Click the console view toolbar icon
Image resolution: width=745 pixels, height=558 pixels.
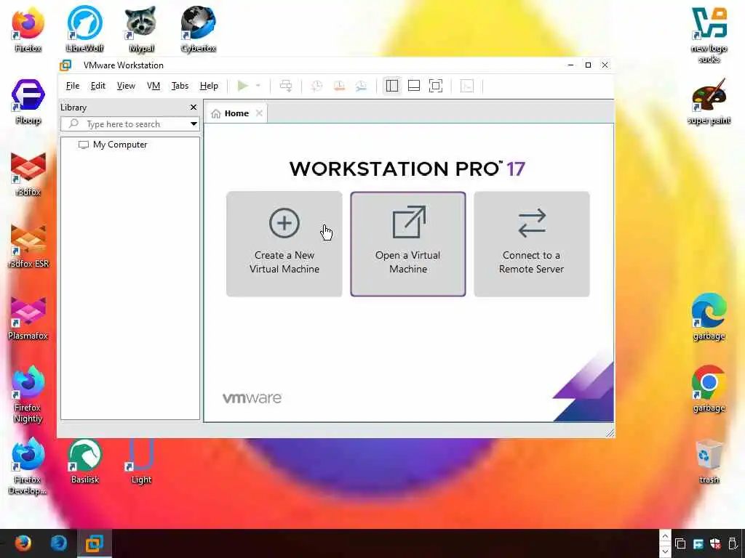coord(467,86)
